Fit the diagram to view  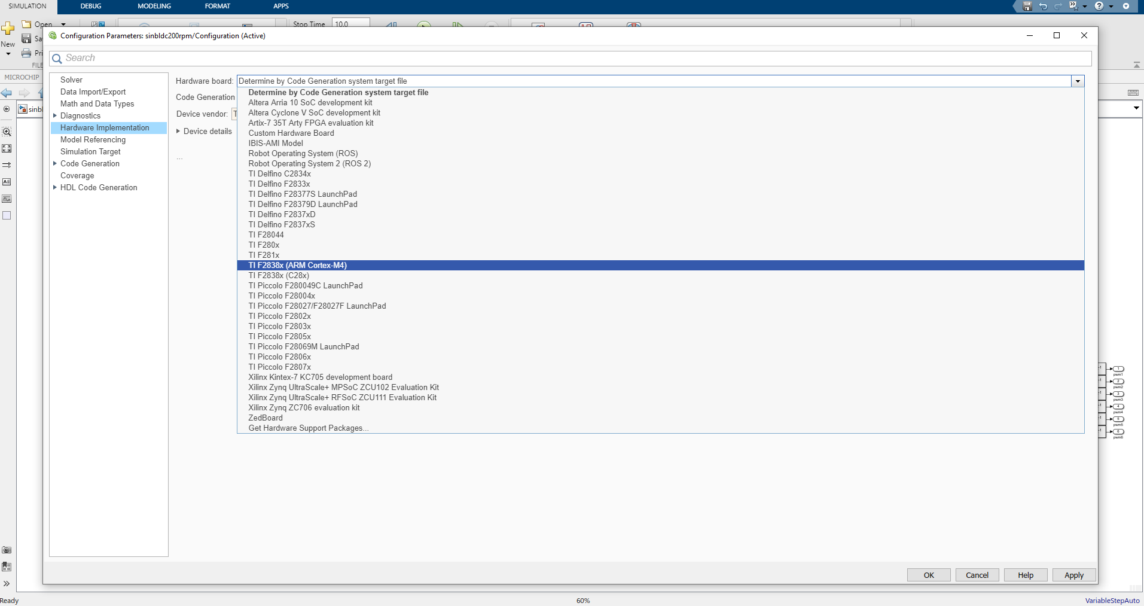click(x=7, y=148)
